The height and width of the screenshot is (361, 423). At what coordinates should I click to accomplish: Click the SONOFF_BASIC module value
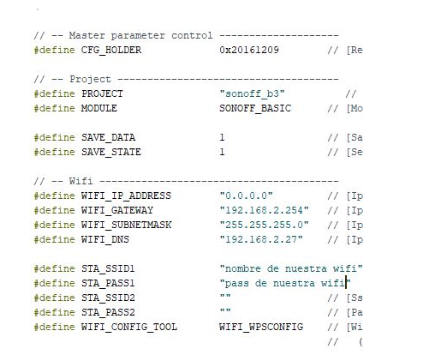[255, 108]
